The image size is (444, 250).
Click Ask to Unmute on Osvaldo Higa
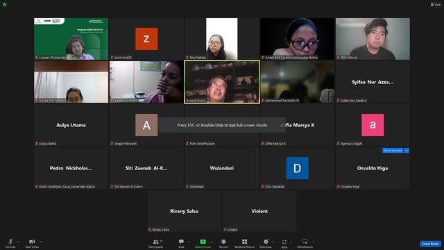[393, 151]
